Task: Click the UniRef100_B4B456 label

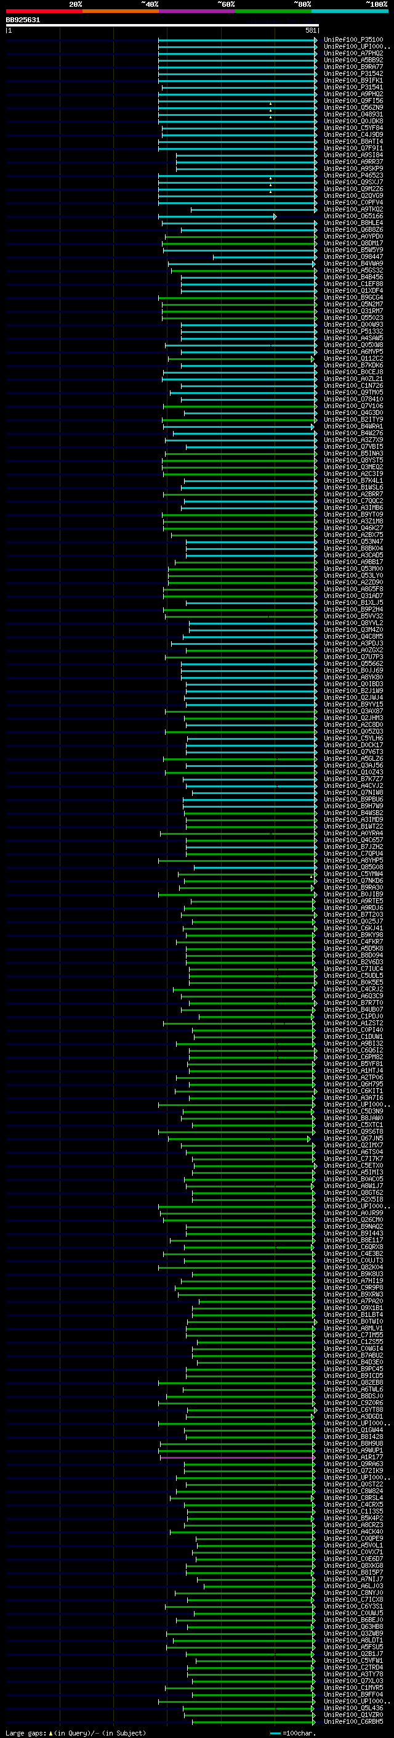Action: 353,277
